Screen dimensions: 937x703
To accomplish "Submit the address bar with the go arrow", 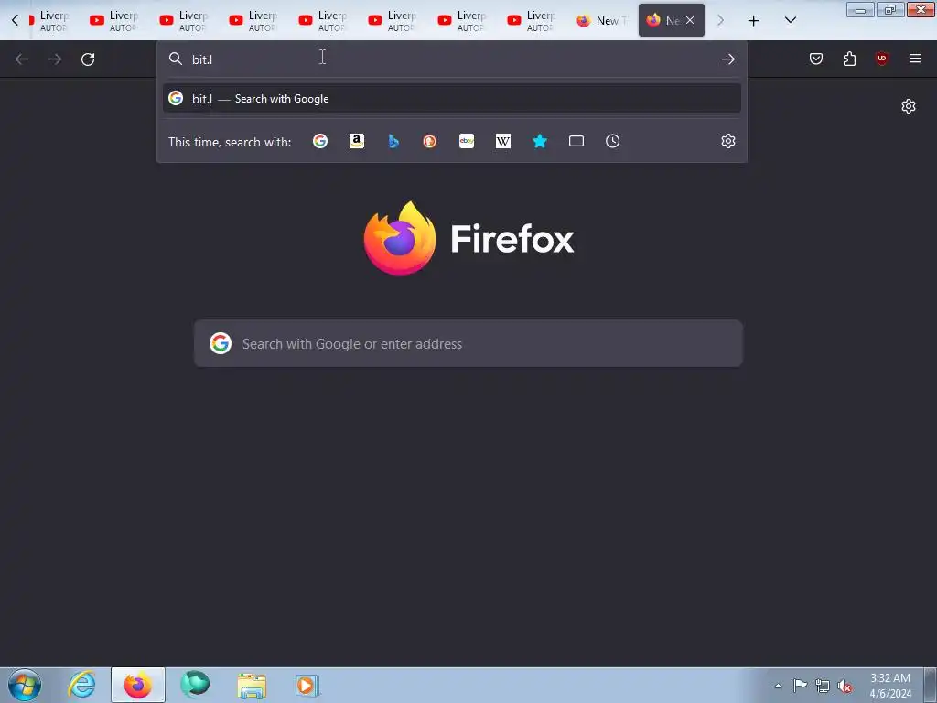I will [727, 59].
